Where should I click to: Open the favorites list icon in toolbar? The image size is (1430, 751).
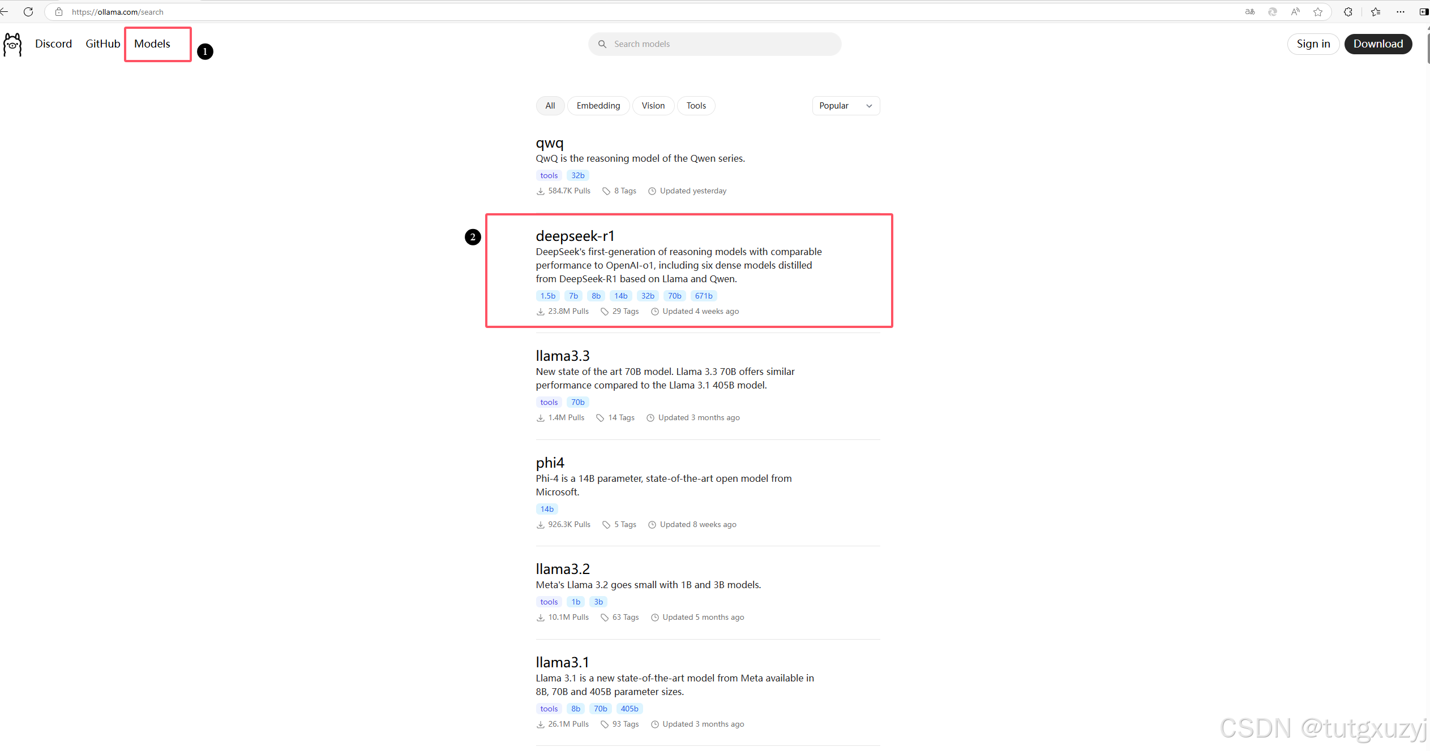coord(1376,12)
